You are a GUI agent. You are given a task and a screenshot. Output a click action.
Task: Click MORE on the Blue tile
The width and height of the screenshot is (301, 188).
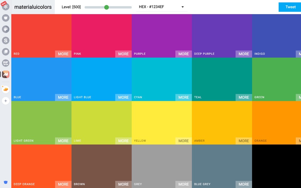pyautogui.click(x=63, y=97)
